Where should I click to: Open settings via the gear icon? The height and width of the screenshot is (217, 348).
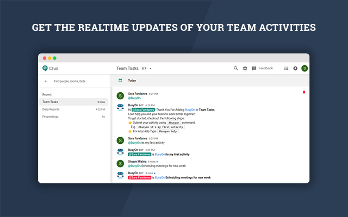point(245,68)
